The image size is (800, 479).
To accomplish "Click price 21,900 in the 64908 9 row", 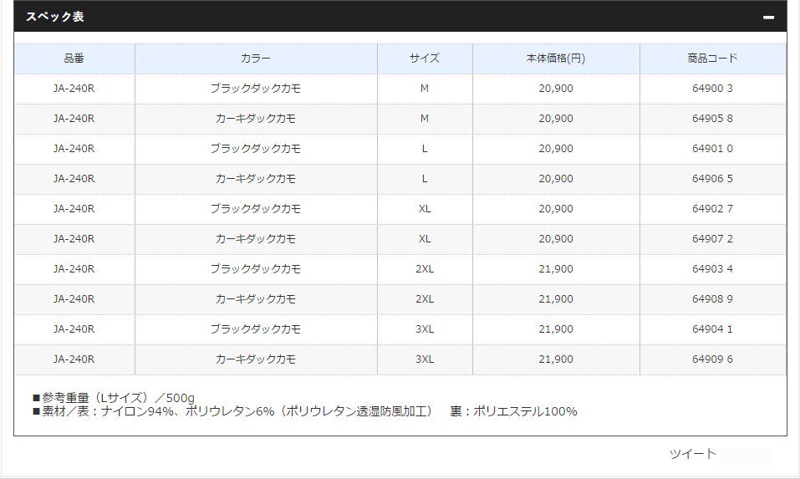I will pyautogui.click(x=556, y=299).
